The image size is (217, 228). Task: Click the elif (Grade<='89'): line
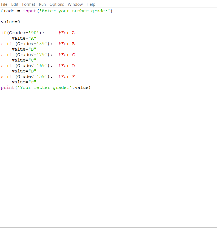[x=27, y=44]
